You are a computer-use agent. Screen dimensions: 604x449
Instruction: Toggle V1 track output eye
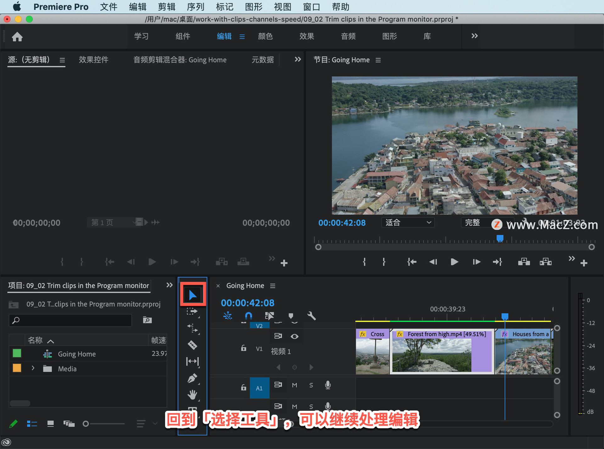pos(294,336)
